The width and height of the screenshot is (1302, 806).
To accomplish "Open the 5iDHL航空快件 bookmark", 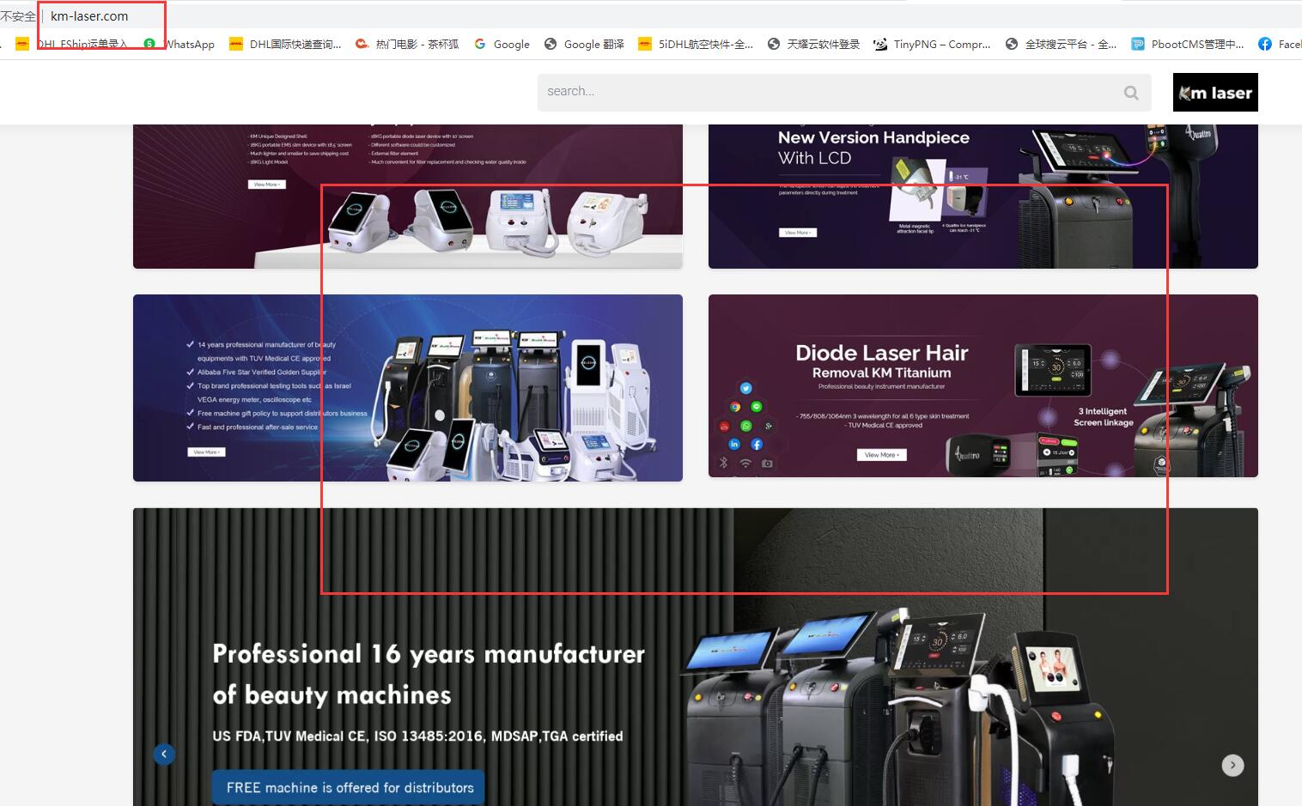I will 696,44.
